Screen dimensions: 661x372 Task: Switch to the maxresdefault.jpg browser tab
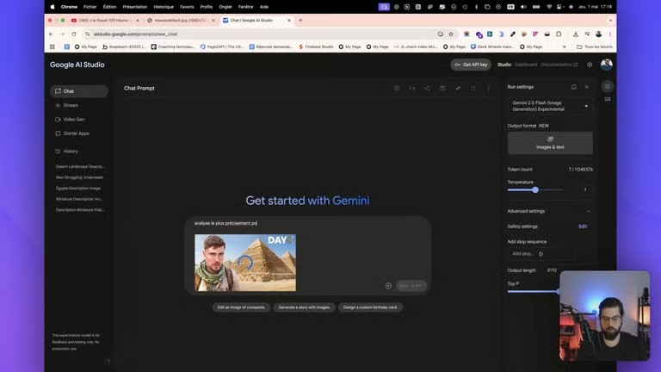(x=180, y=21)
